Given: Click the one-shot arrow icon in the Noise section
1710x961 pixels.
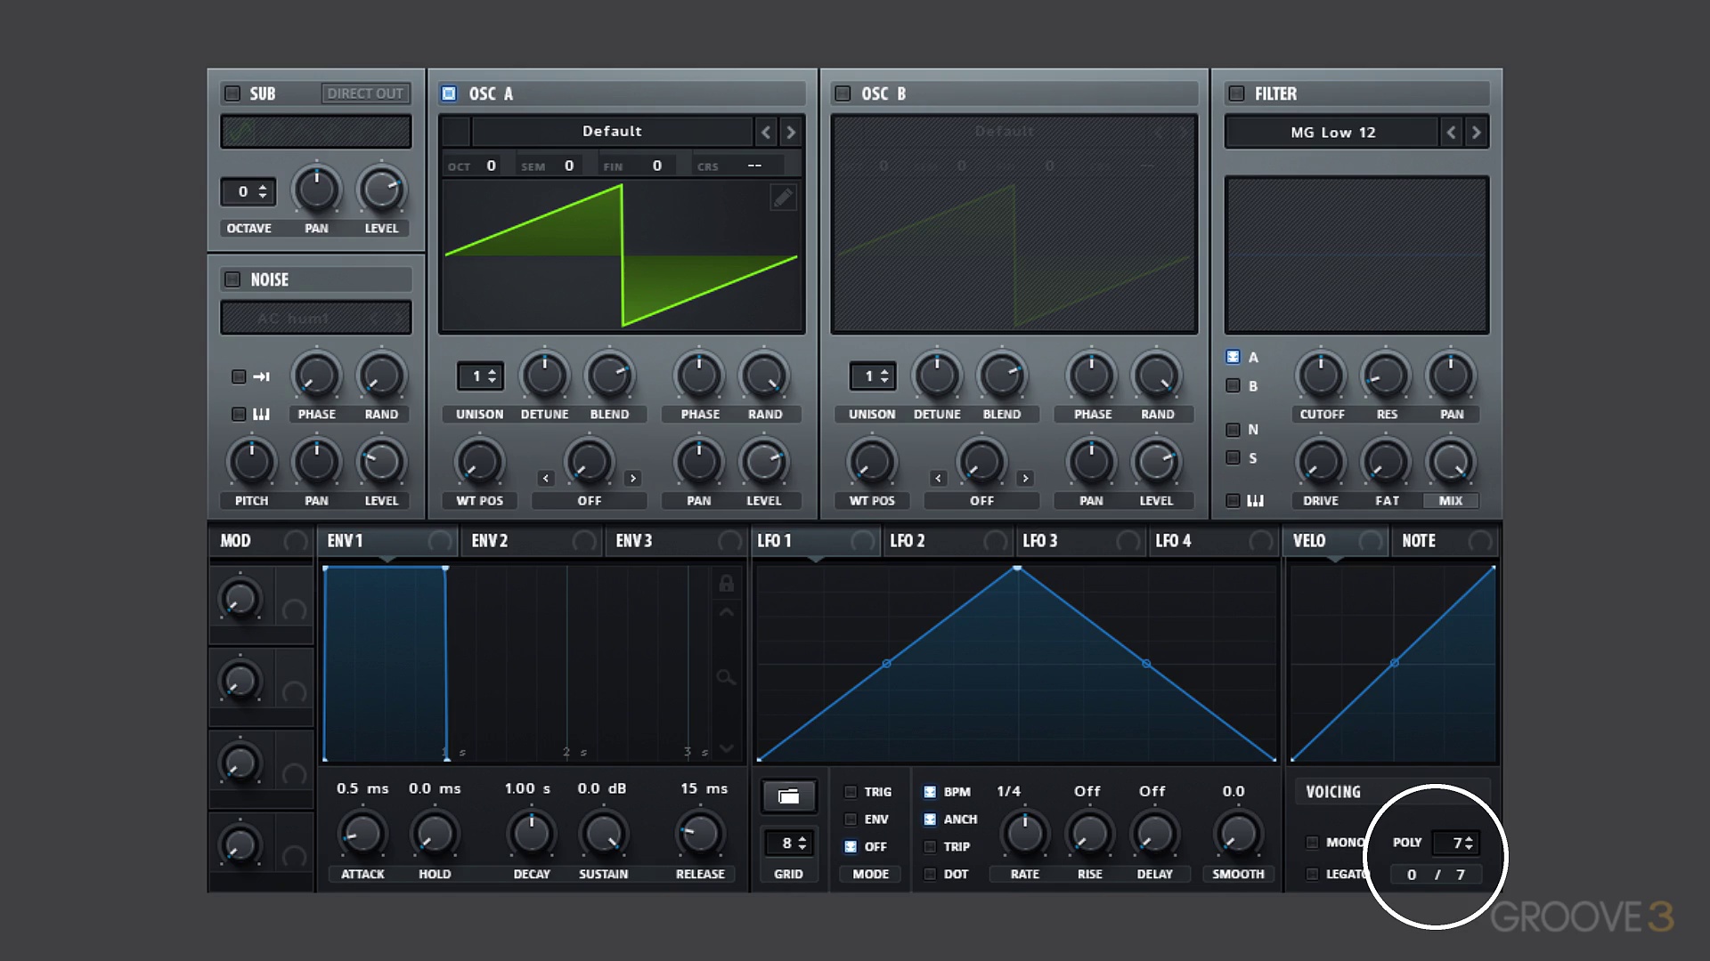Looking at the screenshot, I should click(x=261, y=376).
